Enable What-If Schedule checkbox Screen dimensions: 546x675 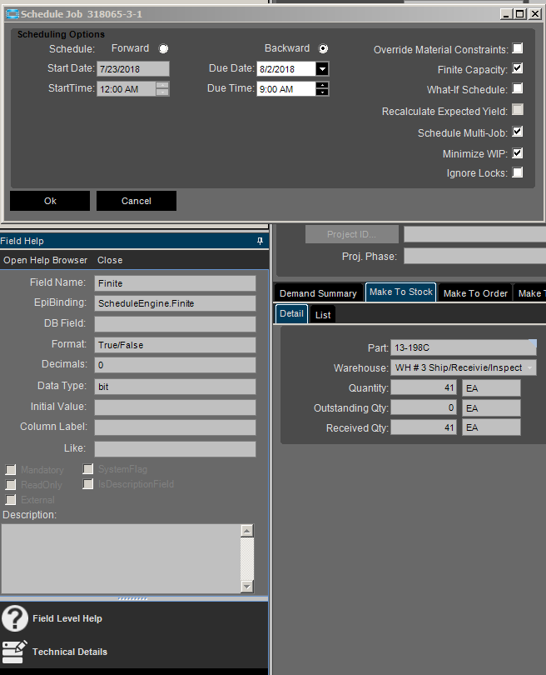(518, 88)
